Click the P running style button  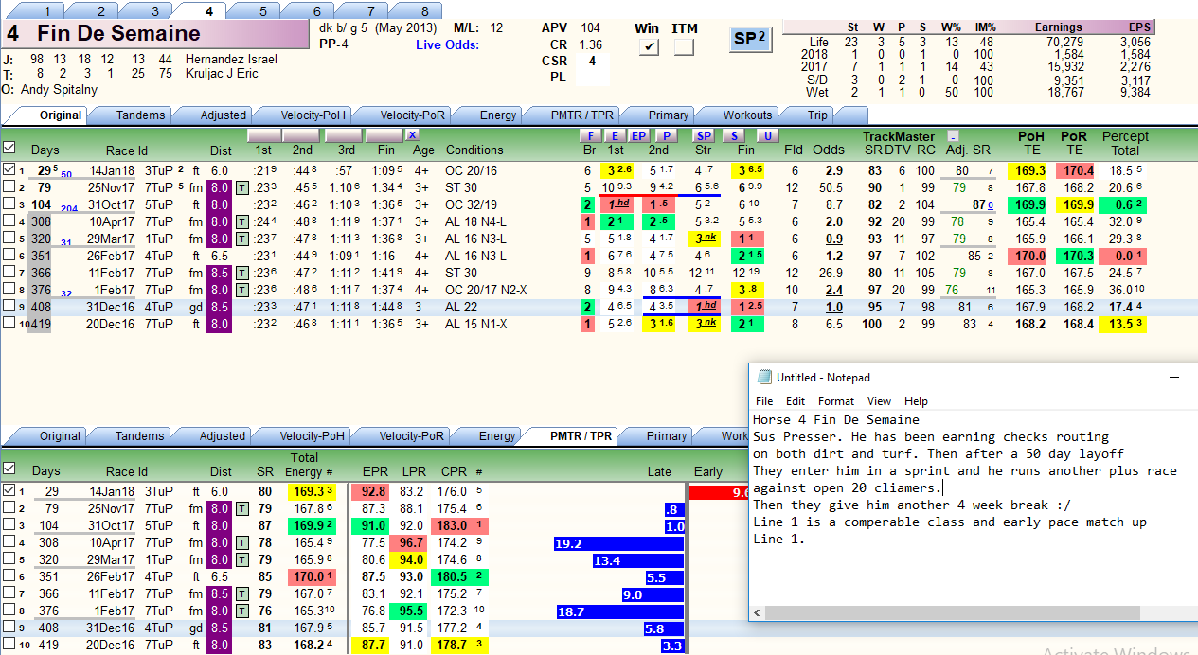coord(665,135)
